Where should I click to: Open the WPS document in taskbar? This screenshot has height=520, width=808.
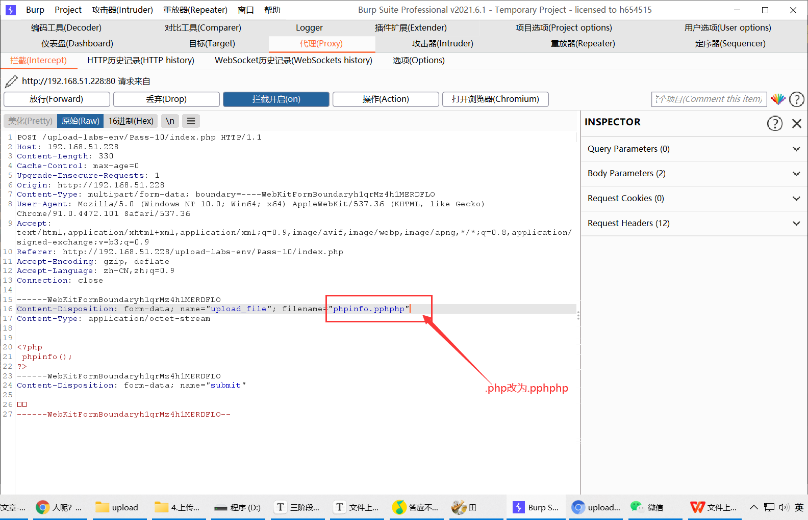point(713,507)
